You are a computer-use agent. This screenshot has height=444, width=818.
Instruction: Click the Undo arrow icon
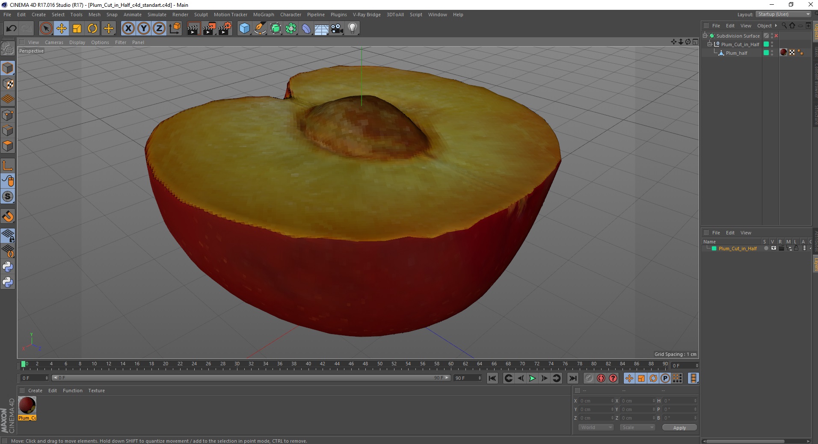11,29
